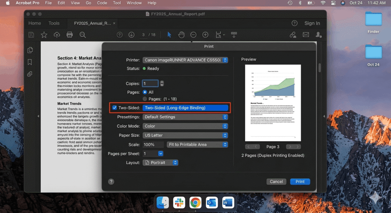Click the Cancel button
The height and width of the screenshot is (213, 391).
point(276,182)
